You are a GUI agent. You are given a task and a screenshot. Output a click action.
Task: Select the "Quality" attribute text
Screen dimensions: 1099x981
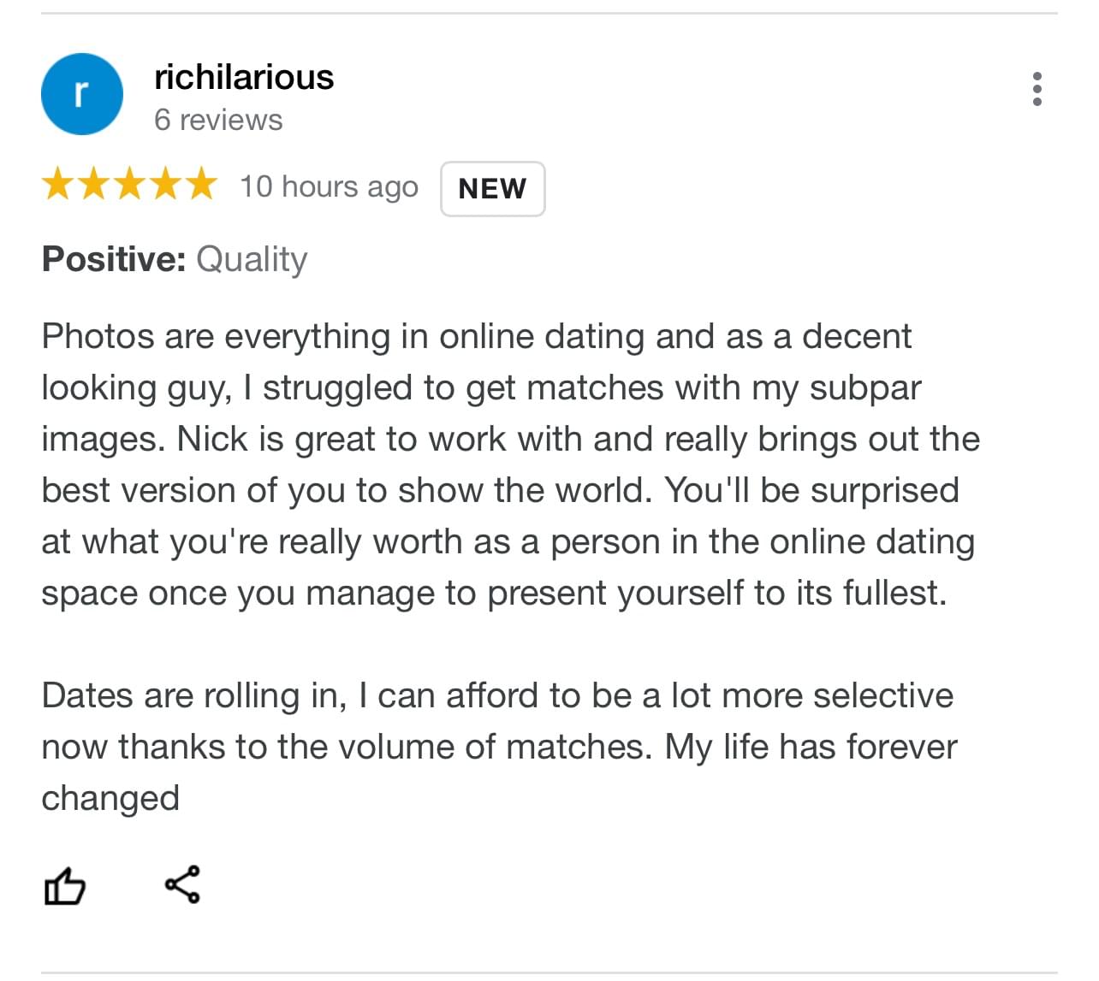252,259
